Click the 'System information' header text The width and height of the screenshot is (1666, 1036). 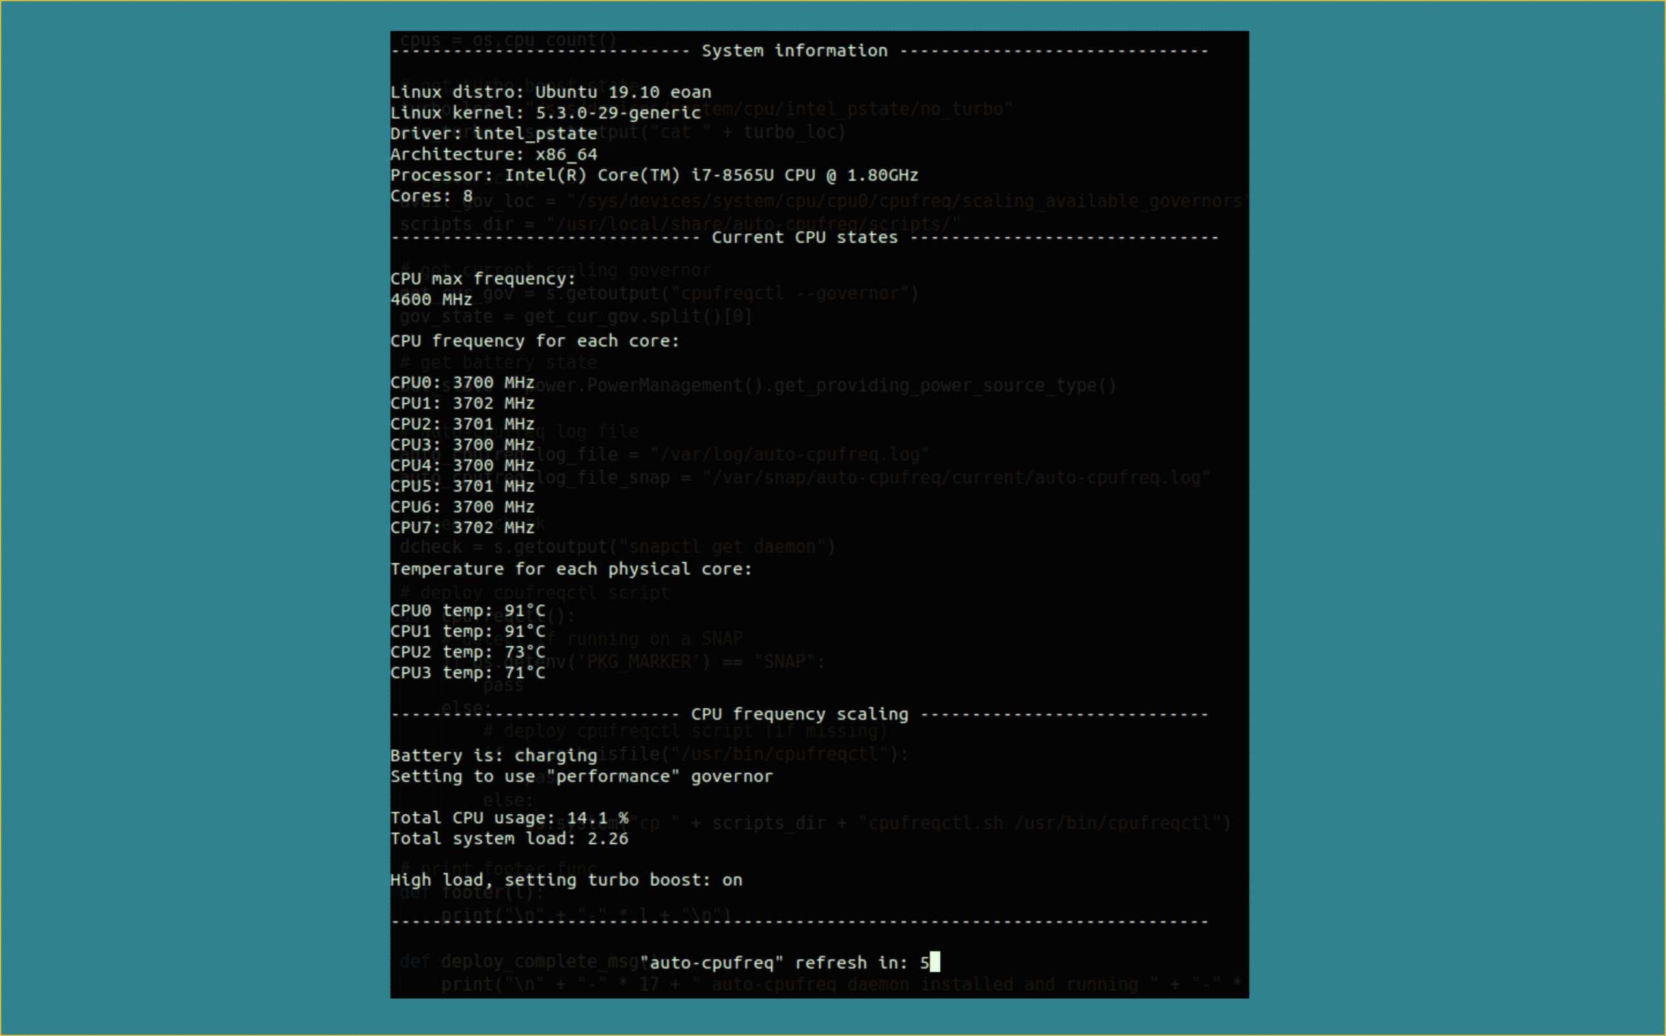point(794,51)
